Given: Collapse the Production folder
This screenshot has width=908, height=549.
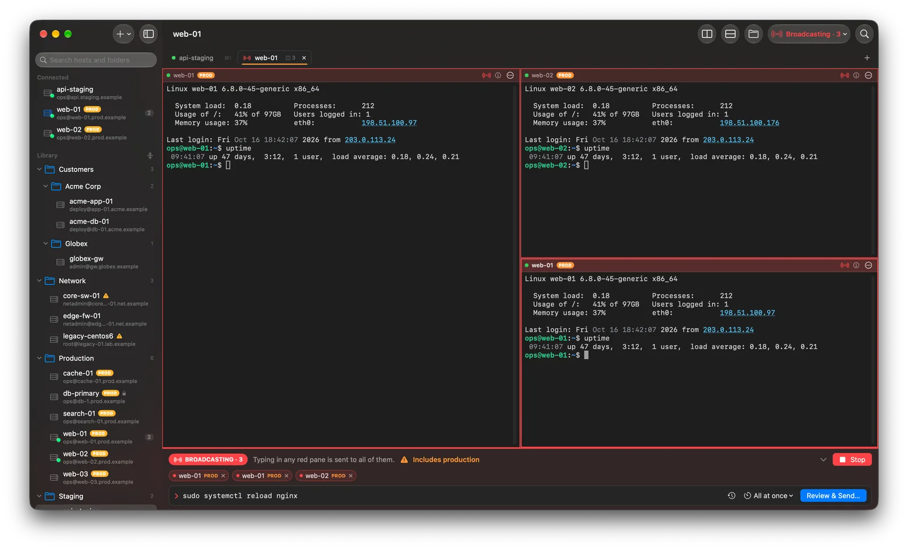Looking at the screenshot, I should 39,358.
